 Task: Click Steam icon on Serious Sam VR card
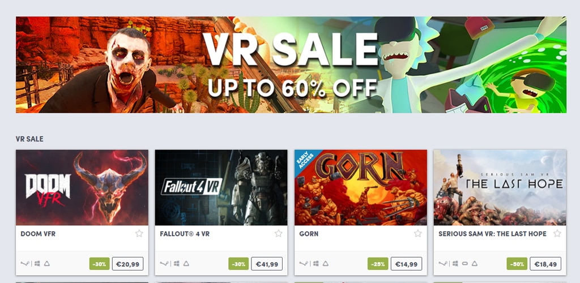(x=443, y=263)
